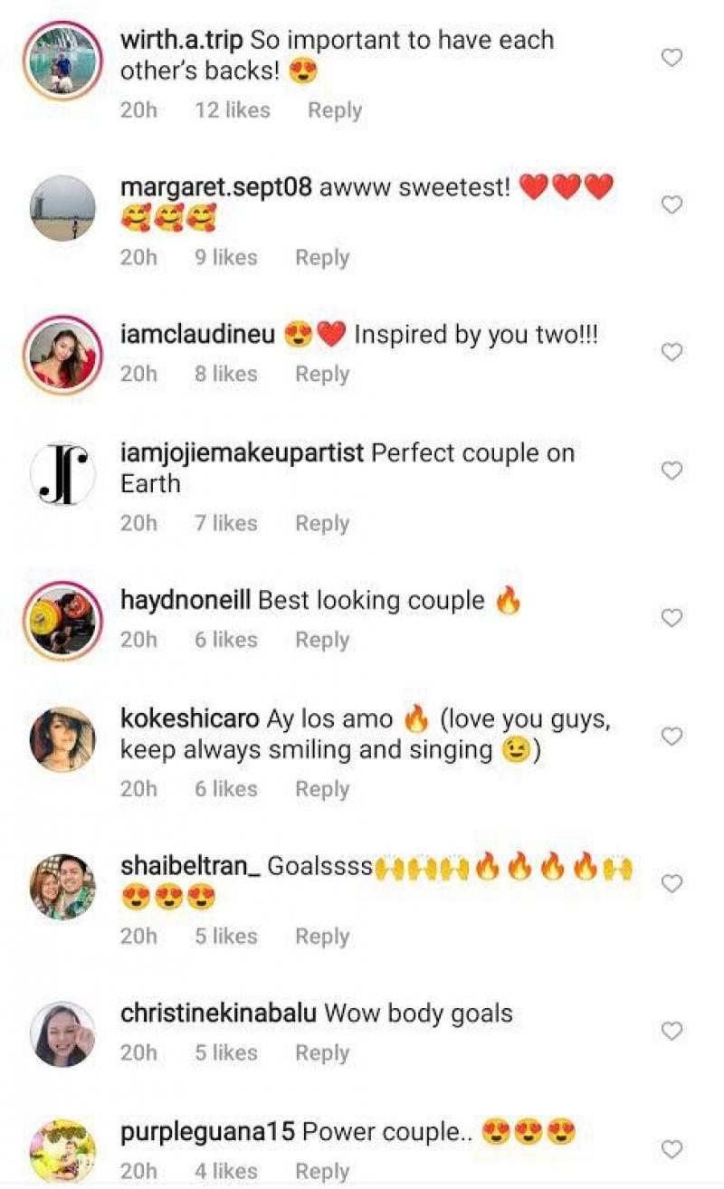Like the comment by wirth.a.trip
The image size is (724, 1189).
coord(672,58)
